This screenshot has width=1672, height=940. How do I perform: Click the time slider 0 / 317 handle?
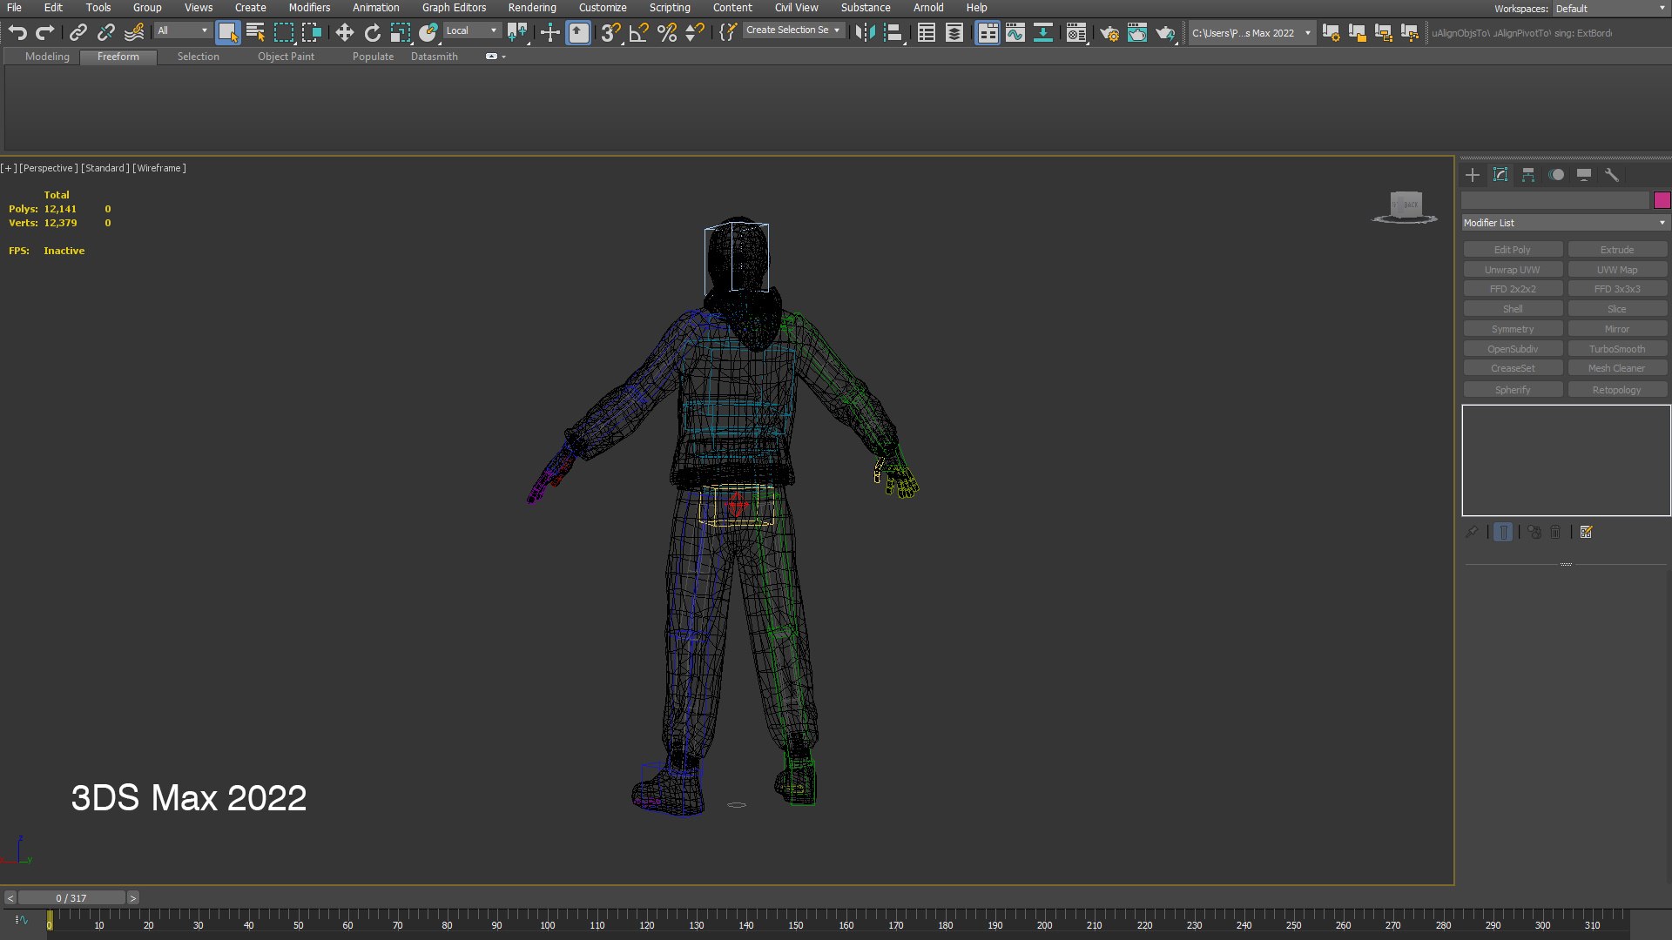click(71, 898)
